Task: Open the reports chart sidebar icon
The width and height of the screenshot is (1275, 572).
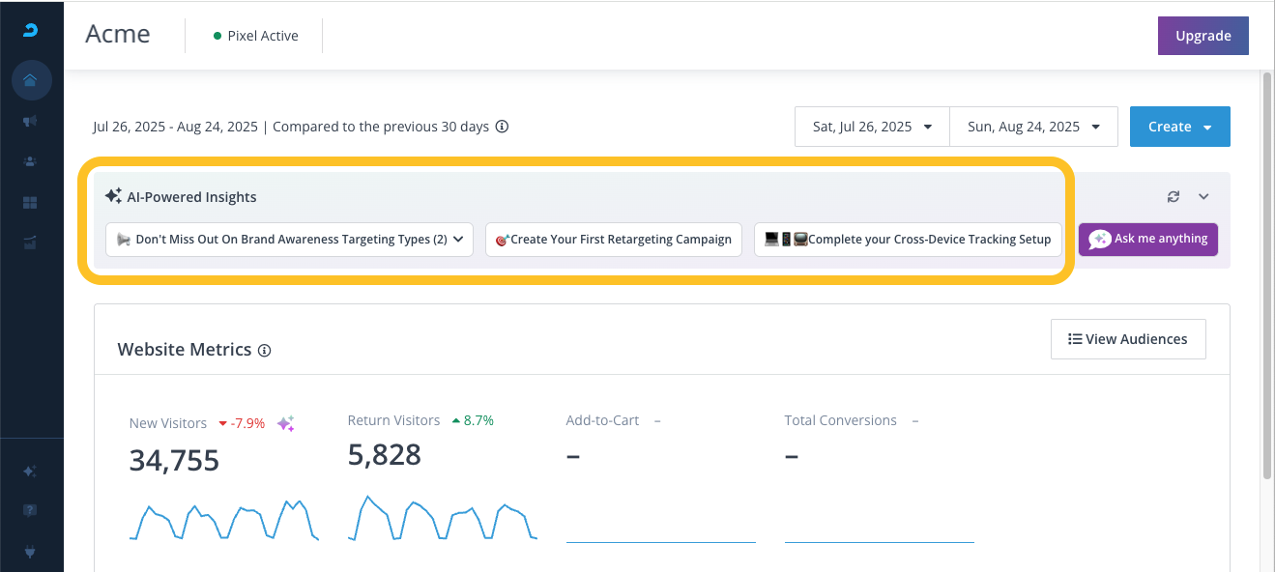Action: (x=31, y=243)
